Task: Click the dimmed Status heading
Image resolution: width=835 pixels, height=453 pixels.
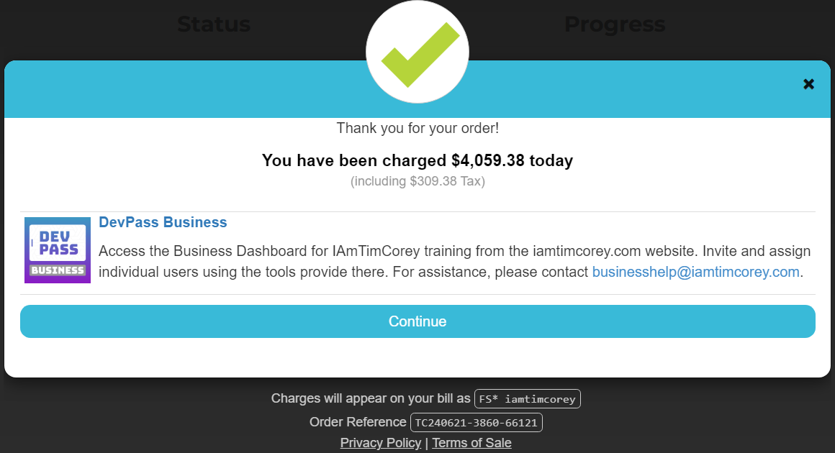Action: coord(214,24)
